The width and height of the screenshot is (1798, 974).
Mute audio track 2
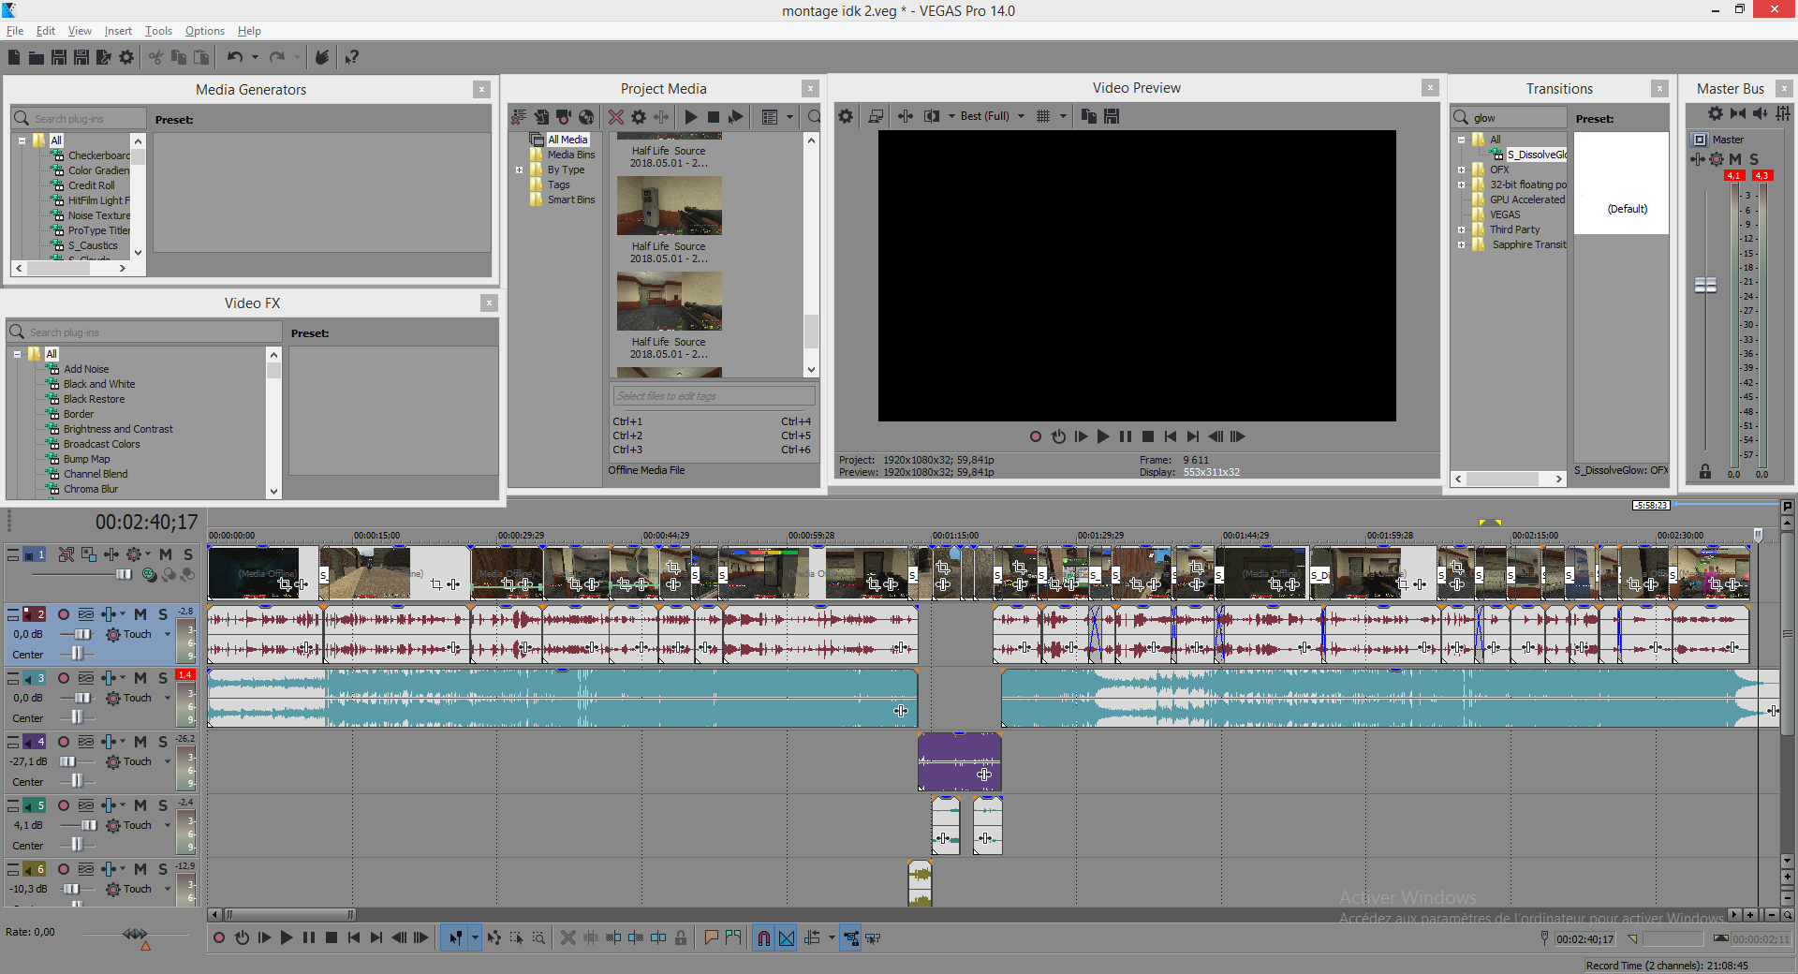(140, 614)
